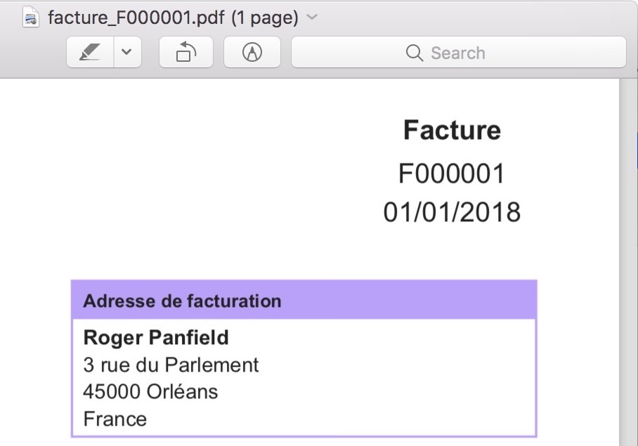Screen dimensions: 638x446
Task: Open the highlight color dropdown arrow
Action: click(126, 53)
